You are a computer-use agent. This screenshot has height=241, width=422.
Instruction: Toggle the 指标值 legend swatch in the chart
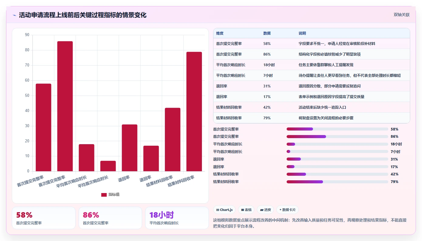click(104, 195)
